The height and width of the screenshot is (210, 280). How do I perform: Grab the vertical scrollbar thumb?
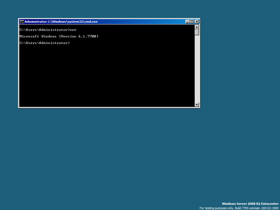tap(197, 32)
